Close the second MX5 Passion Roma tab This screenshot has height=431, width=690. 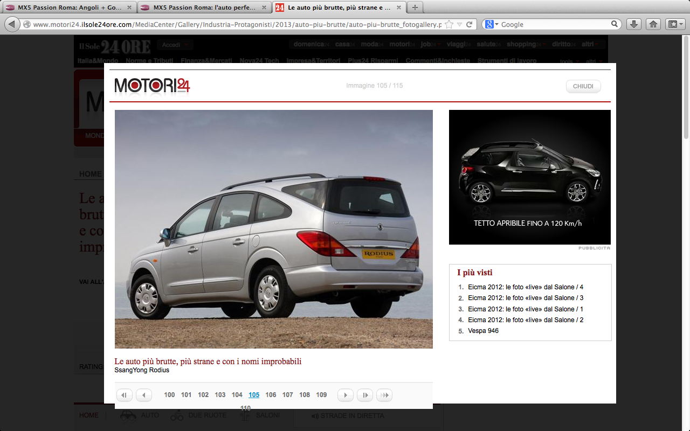[x=264, y=8]
